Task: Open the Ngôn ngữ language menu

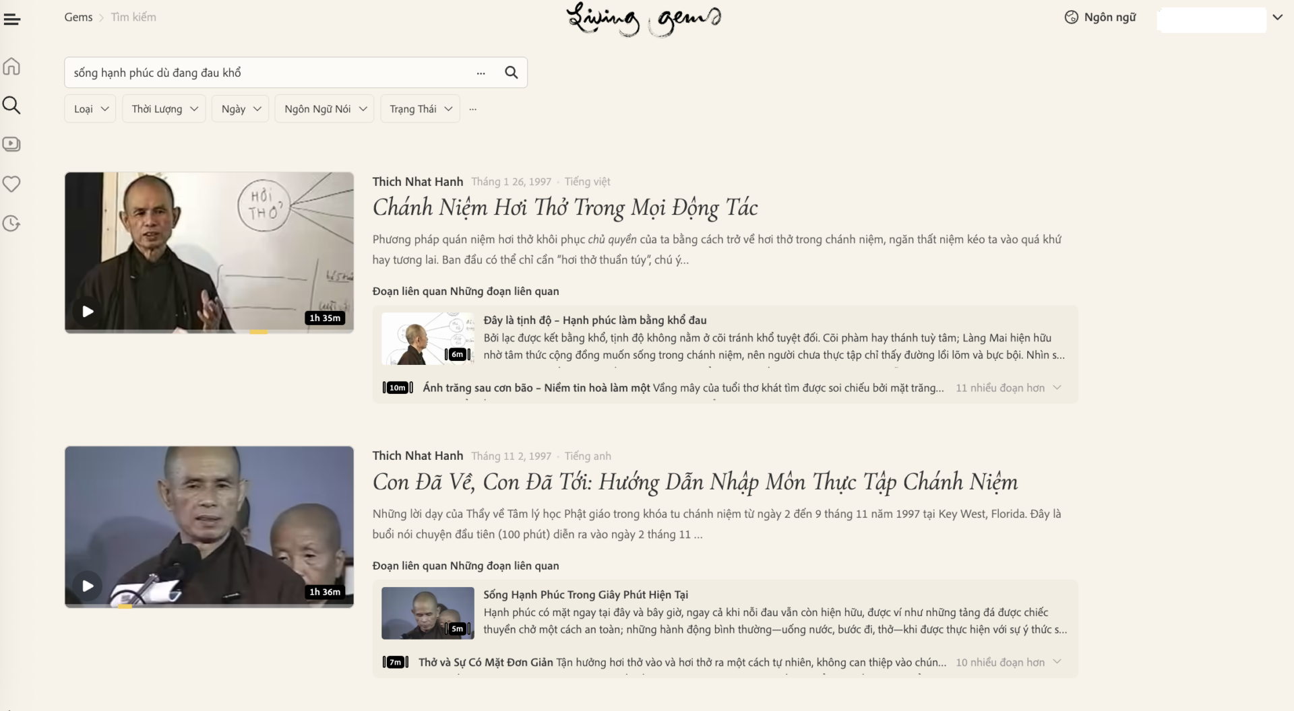Action: pos(1100,18)
